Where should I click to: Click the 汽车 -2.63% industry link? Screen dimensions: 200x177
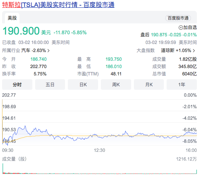(33, 50)
